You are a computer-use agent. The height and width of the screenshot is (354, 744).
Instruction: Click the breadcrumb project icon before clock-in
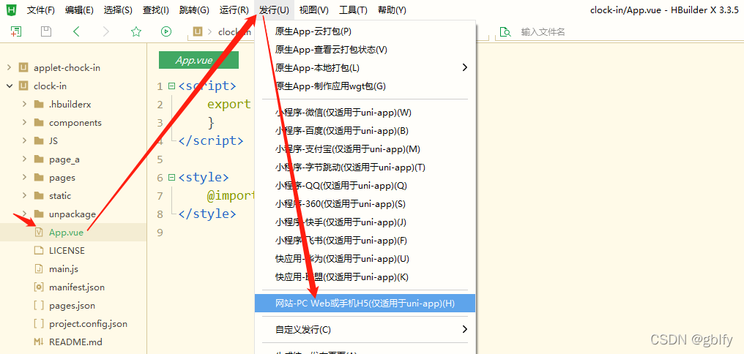[x=198, y=31]
